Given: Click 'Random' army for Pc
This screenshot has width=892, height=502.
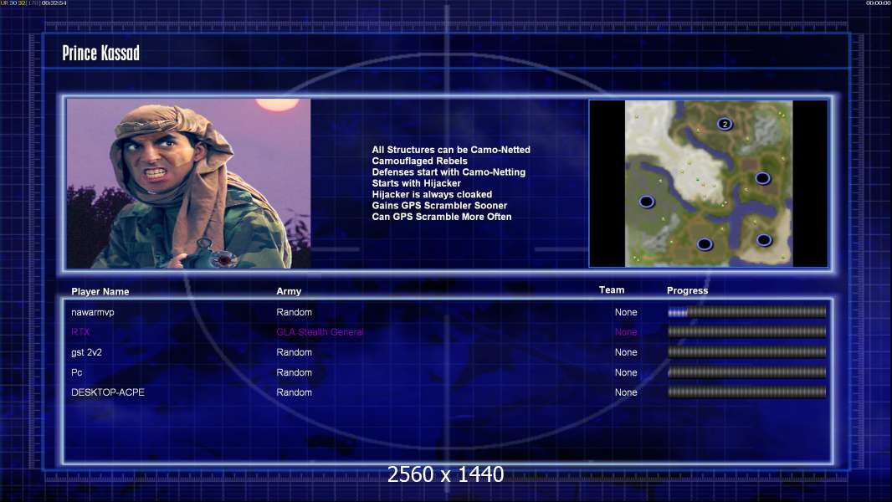Looking at the screenshot, I should point(294,372).
